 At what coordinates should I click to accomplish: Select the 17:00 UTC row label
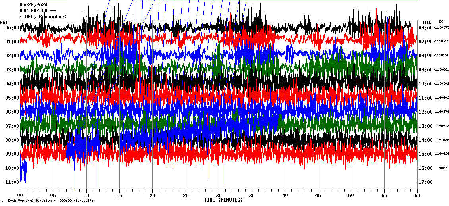pos(425,182)
